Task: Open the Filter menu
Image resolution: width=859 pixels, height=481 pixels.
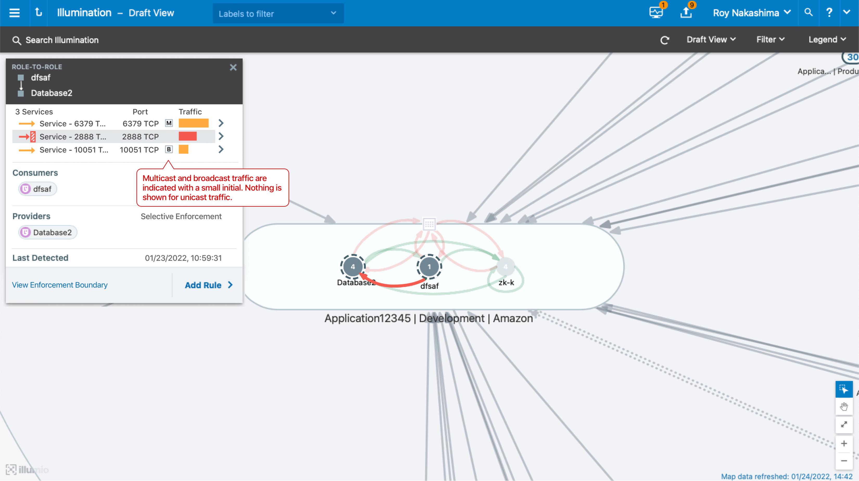Action: 770,40
